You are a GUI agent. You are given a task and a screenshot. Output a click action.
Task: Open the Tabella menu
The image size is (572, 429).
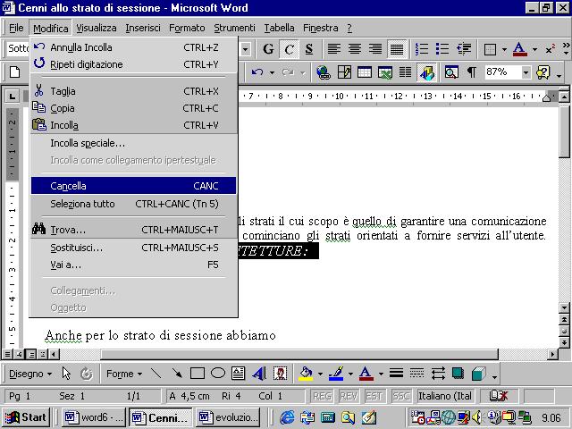(x=279, y=28)
